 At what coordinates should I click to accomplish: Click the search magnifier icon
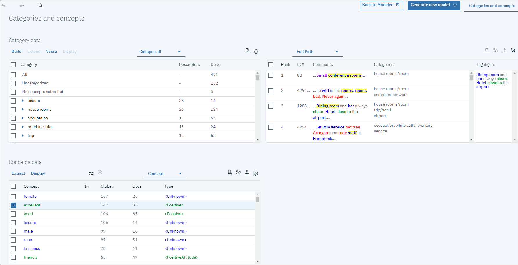click(x=41, y=6)
